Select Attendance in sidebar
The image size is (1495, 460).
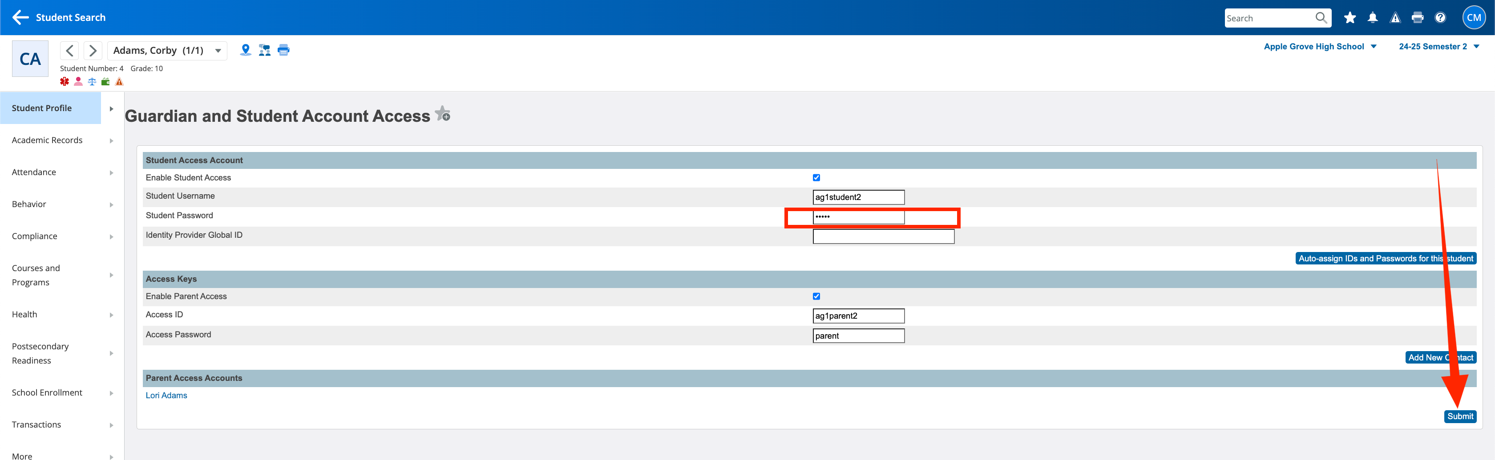[x=34, y=172]
